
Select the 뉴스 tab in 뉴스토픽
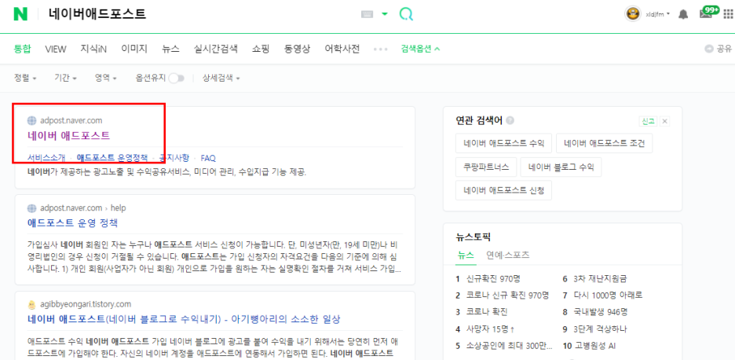click(466, 255)
